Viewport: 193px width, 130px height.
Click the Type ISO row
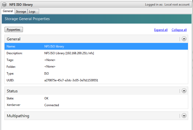click(x=96, y=74)
